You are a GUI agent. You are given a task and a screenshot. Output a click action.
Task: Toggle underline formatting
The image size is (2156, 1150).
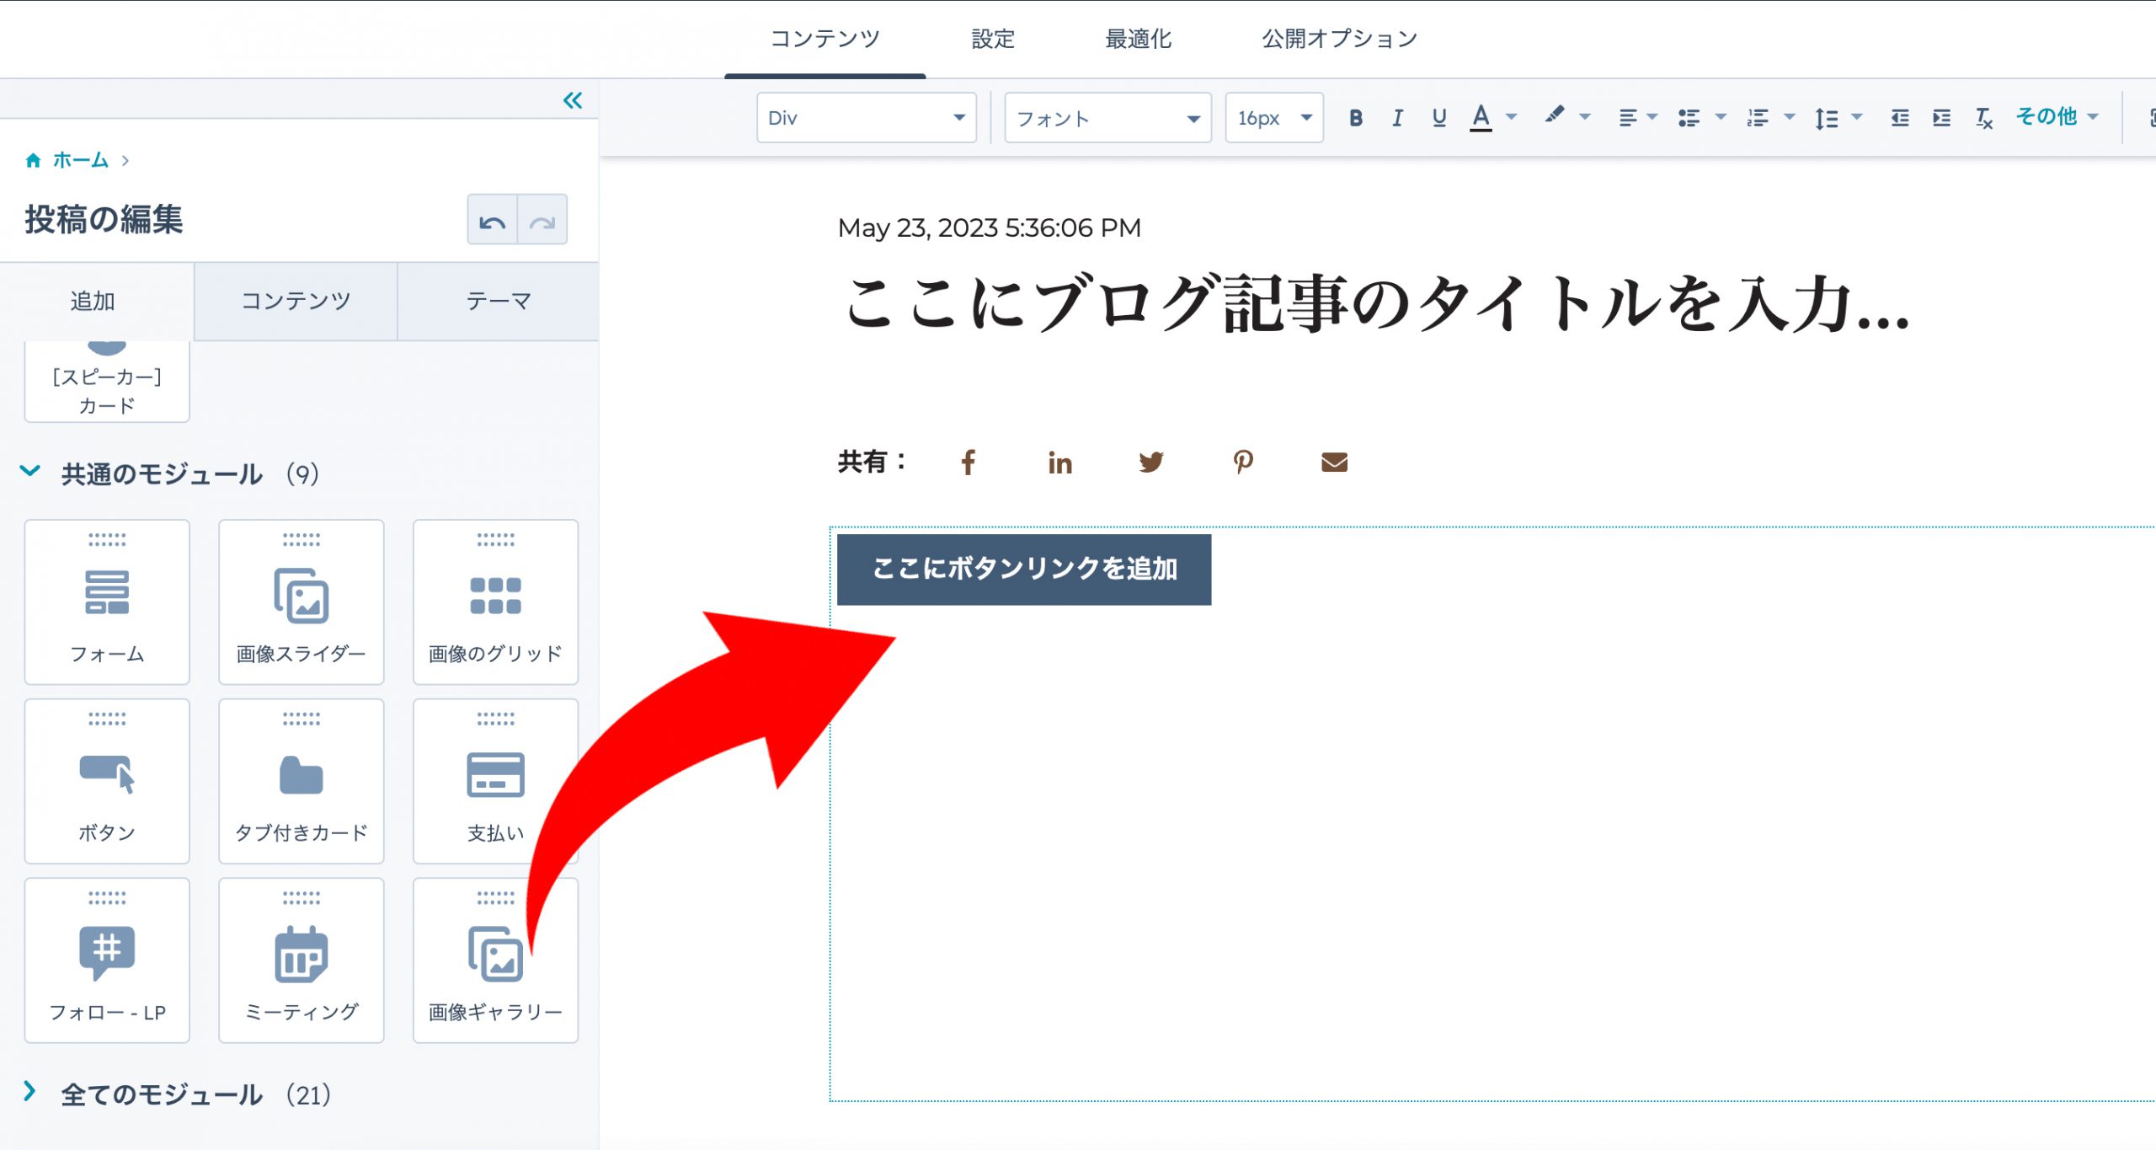coord(1439,118)
